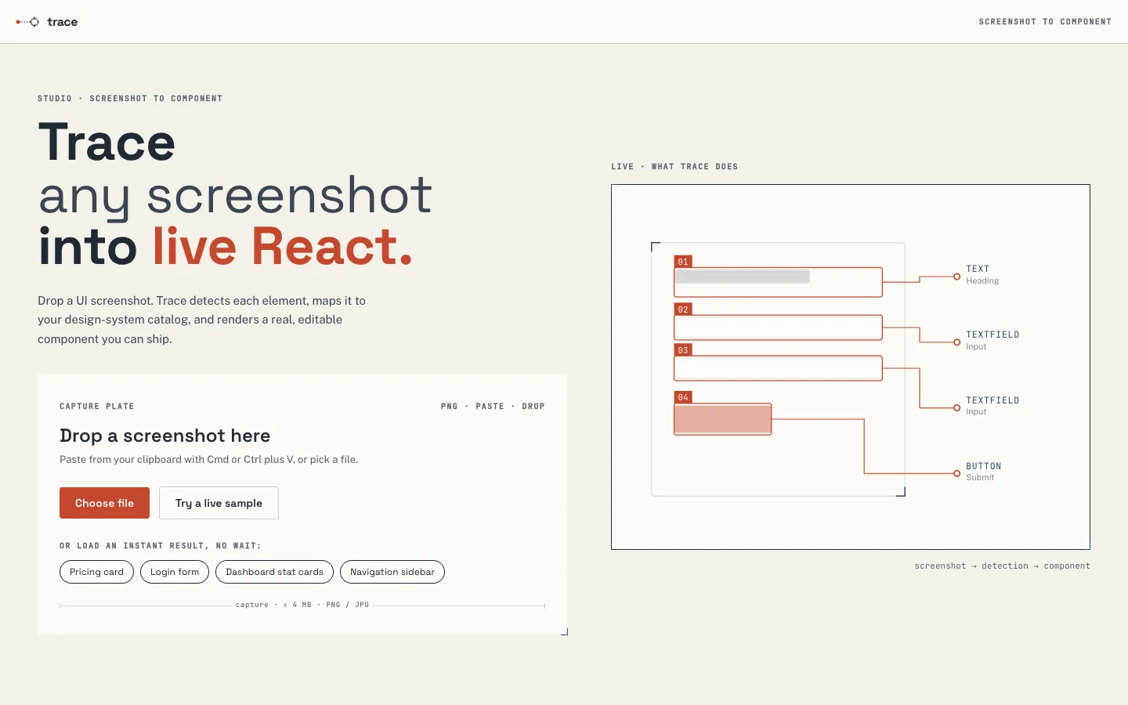
Task: Click the BUTTON Submit label
Action: 983,472
